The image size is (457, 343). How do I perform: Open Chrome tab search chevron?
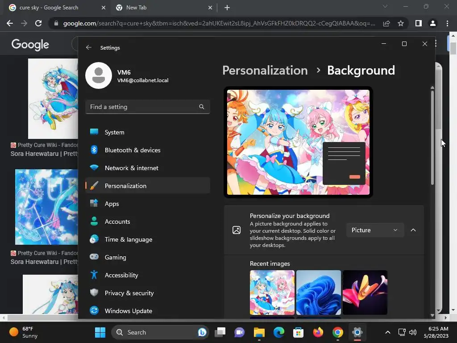point(385,6)
